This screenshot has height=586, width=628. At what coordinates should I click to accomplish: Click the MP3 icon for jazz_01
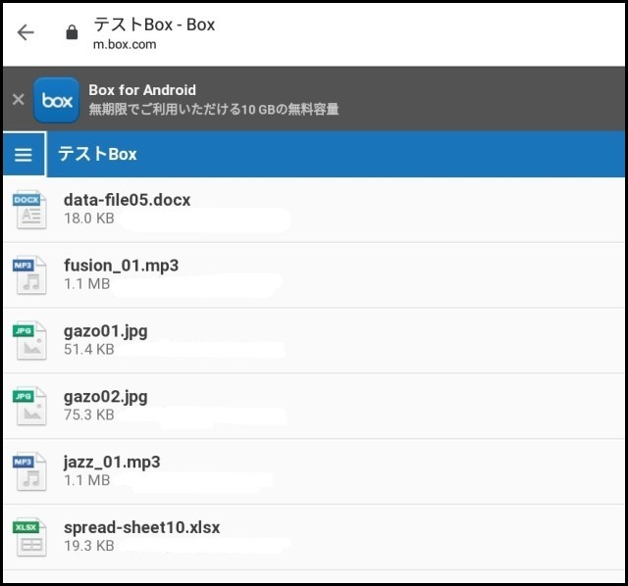coord(29,471)
